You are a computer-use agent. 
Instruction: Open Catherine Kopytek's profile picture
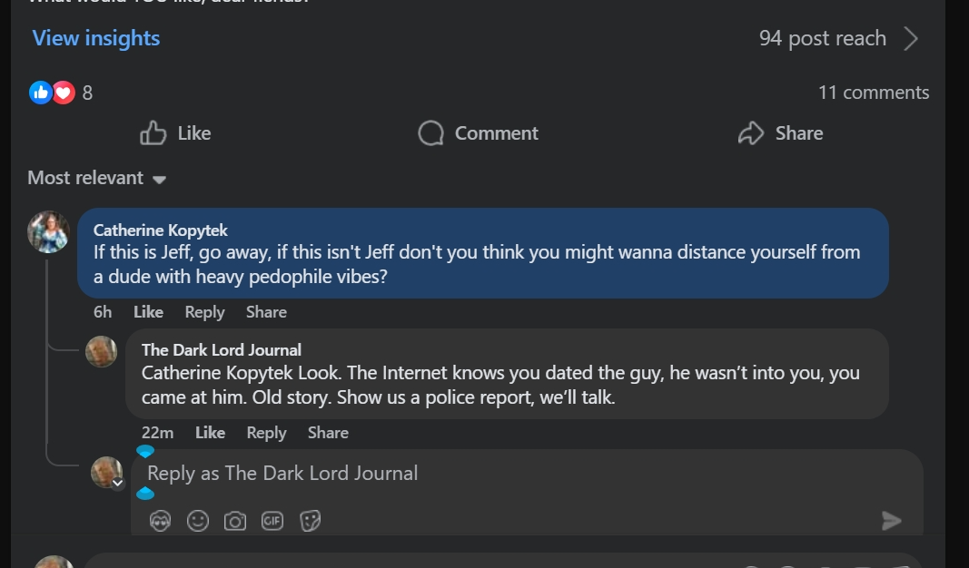49,231
